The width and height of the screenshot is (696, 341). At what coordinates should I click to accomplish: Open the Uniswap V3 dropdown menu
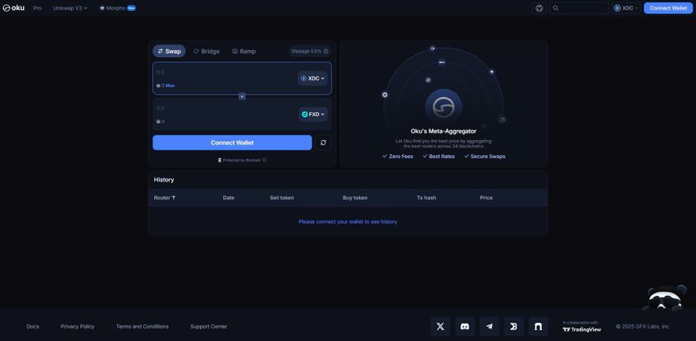pyautogui.click(x=70, y=8)
